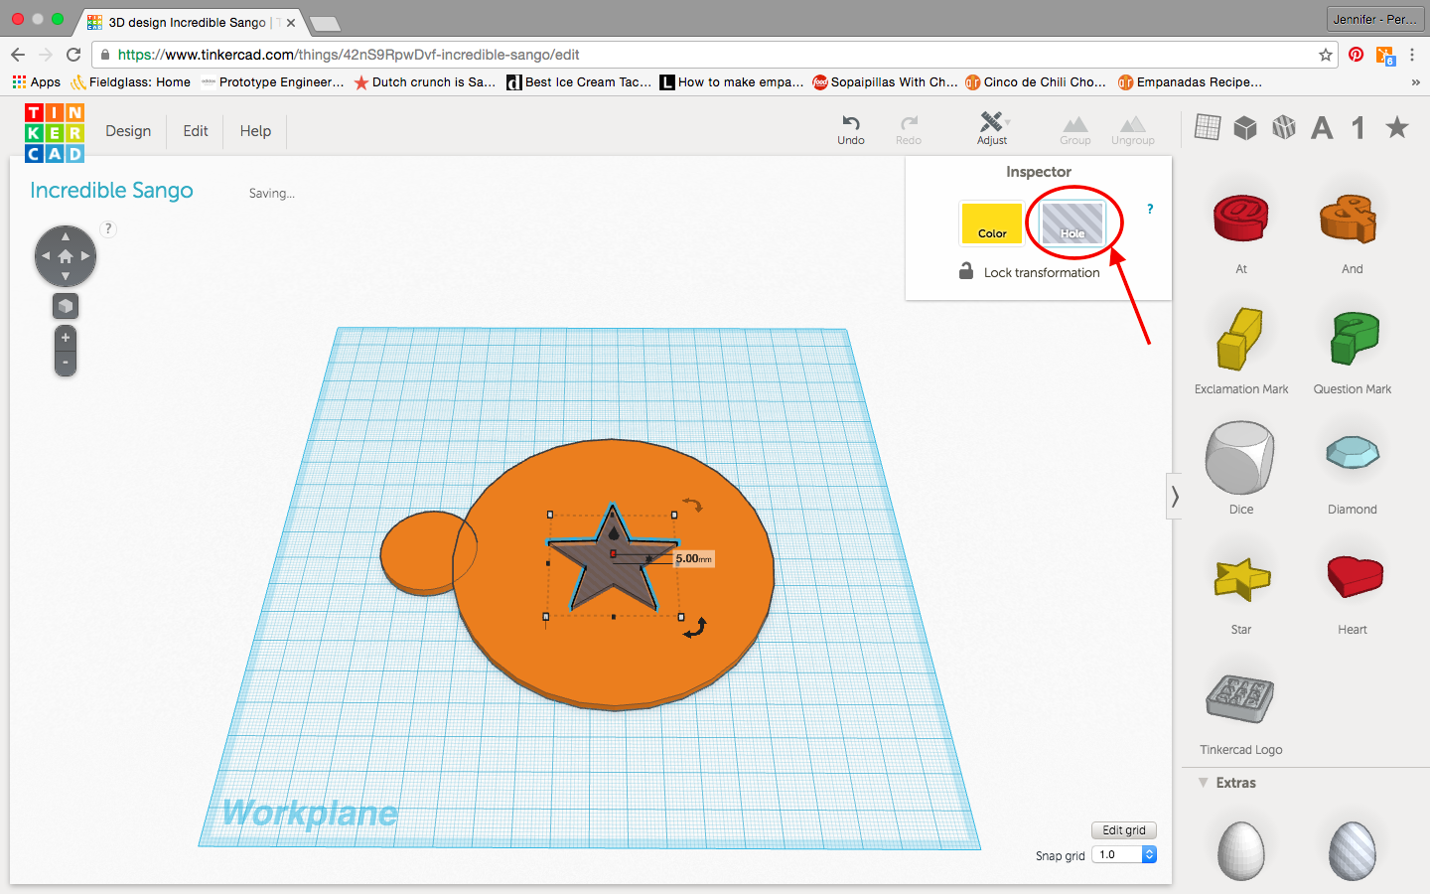The image size is (1430, 894).
Task: Reload the browser page
Action: (x=72, y=55)
